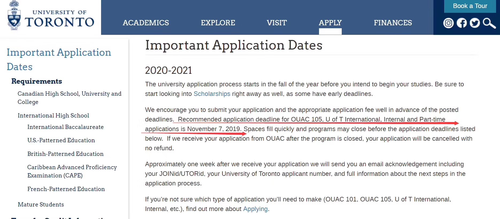Viewport: 500px width, 219px height.
Task: Open the Mature Students page
Action: [41, 205]
